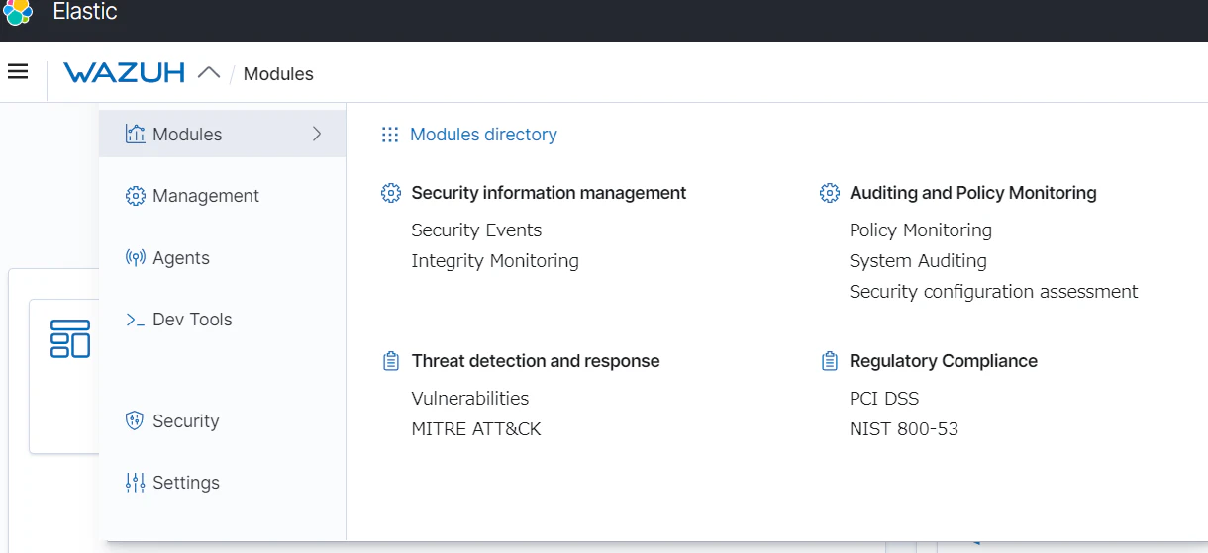Open System Auditing module
Screen dimensions: 1208x553
click(918, 261)
